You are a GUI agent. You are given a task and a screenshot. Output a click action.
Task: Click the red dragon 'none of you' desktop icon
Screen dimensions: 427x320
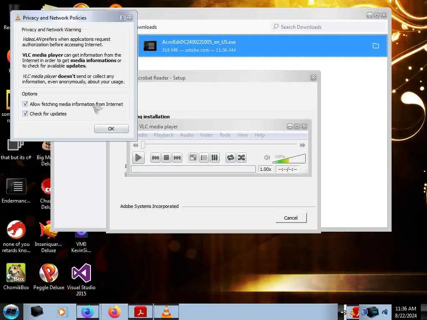pos(16,237)
